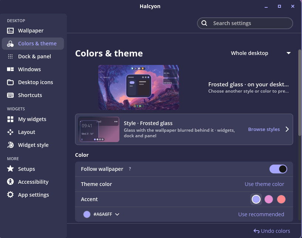
Task: Click into the Search settings field
Action: pos(245,23)
